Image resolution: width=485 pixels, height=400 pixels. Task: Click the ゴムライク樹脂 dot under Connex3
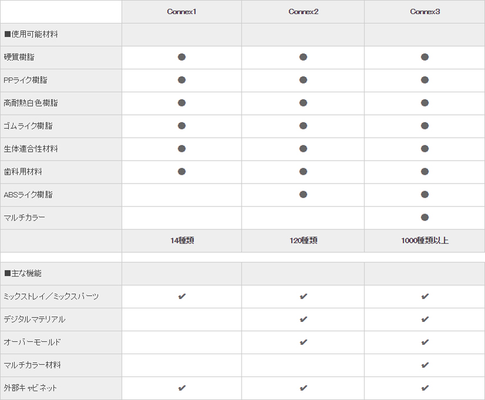point(424,126)
